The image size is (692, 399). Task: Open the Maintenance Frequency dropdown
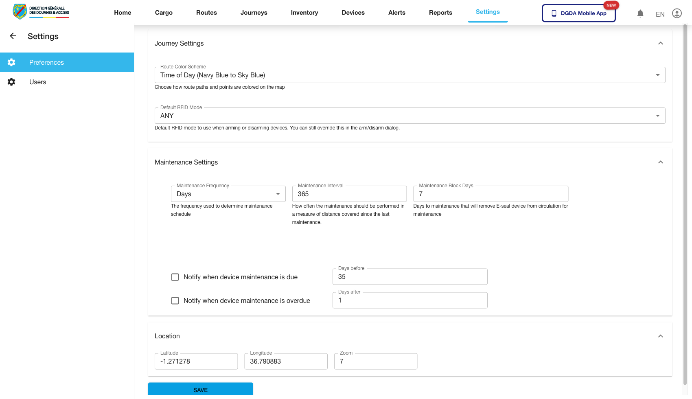pos(278,194)
